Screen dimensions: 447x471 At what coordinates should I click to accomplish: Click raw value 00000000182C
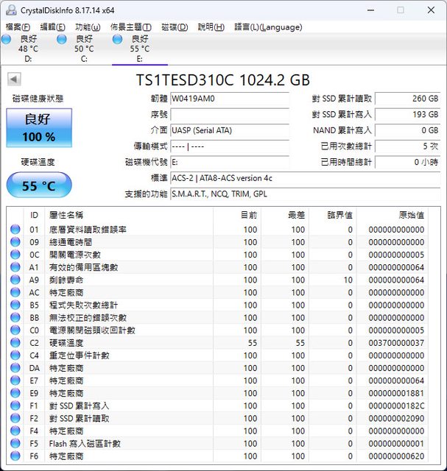tap(396, 406)
